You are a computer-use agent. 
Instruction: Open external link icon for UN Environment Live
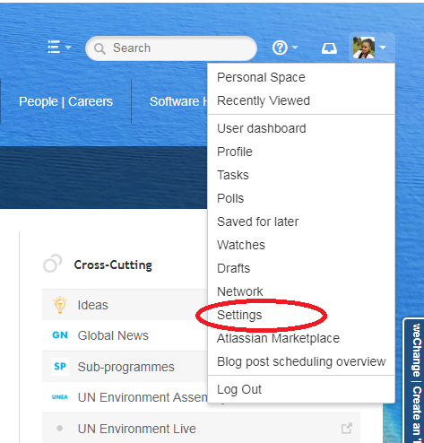pyautogui.click(x=347, y=428)
